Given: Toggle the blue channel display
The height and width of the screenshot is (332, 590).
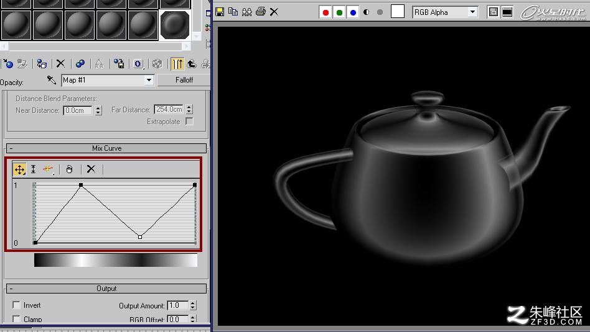Looking at the screenshot, I should pyautogui.click(x=353, y=12).
